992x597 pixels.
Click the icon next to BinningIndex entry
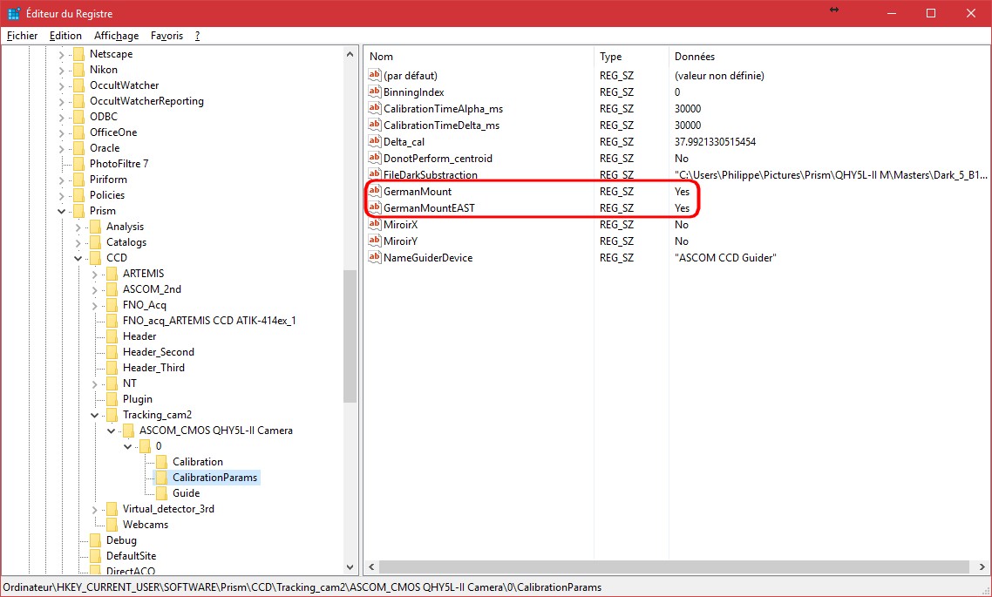click(375, 92)
